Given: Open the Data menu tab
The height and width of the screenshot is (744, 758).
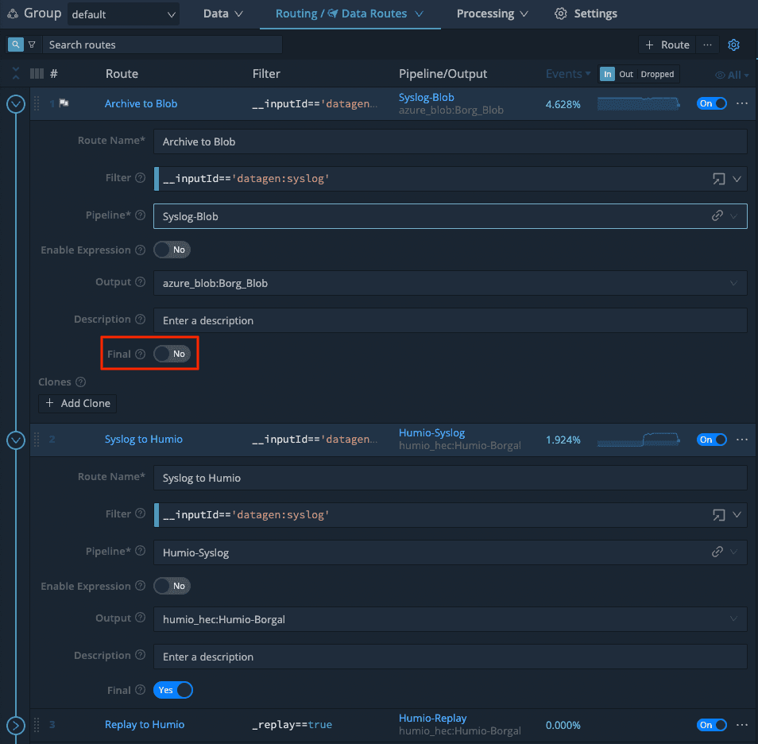Looking at the screenshot, I should pyautogui.click(x=222, y=14).
